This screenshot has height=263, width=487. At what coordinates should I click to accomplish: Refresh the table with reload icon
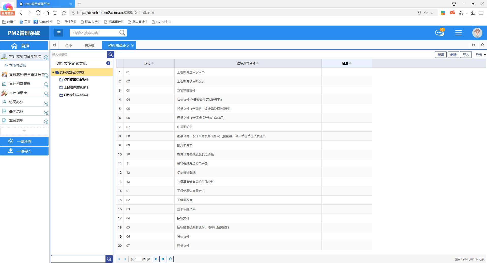tap(170, 259)
